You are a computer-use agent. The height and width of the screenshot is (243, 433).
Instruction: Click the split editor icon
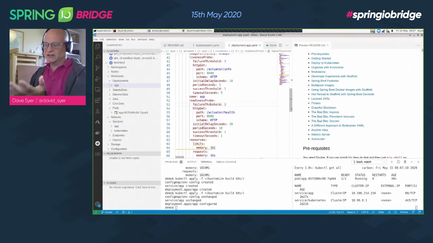pyautogui.click(x=280, y=45)
